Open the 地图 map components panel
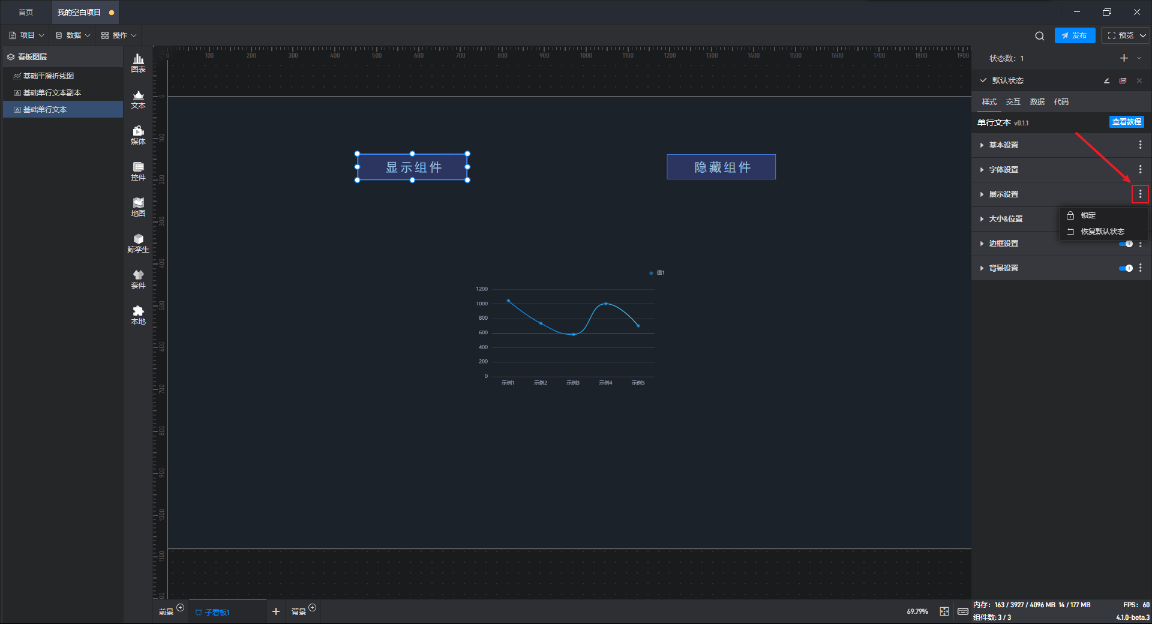 click(x=138, y=207)
